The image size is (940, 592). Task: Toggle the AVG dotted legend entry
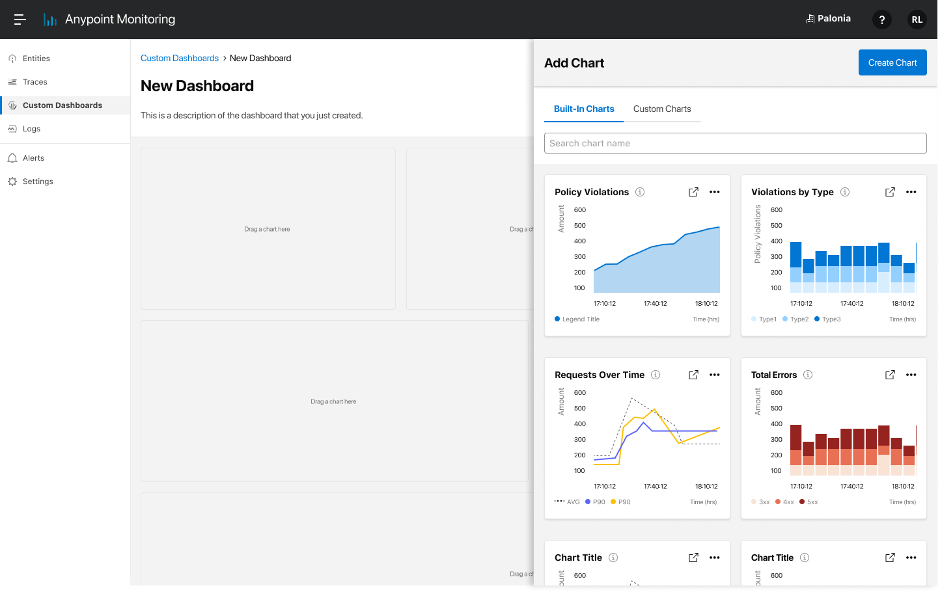567,502
